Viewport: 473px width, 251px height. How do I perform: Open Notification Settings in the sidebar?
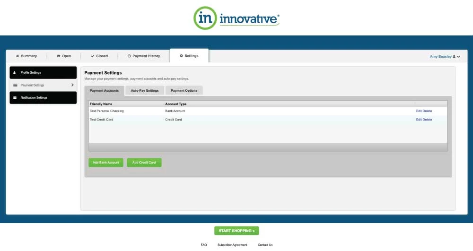pos(43,98)
